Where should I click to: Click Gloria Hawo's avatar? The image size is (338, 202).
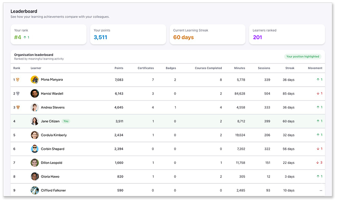point(35,176)
